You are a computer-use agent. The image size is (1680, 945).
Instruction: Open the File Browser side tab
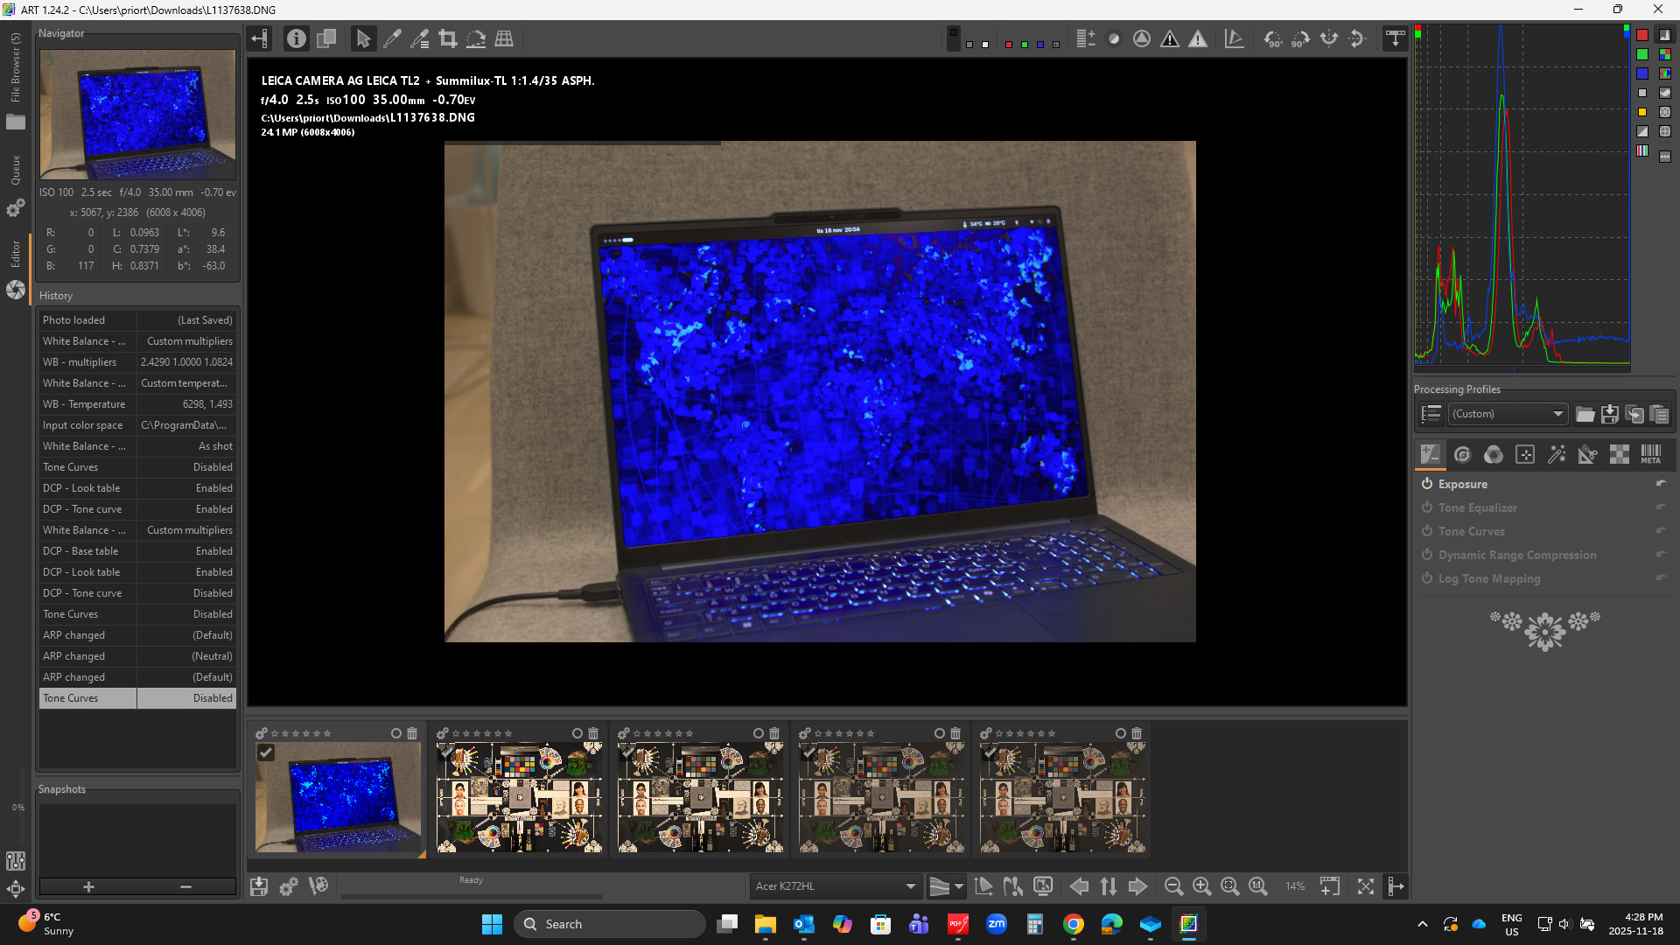15,70
